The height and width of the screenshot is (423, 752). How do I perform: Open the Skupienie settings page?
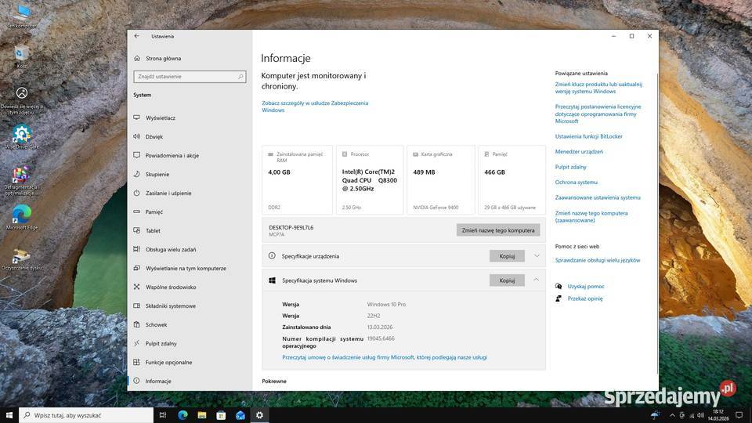click(x=157, y=174)
